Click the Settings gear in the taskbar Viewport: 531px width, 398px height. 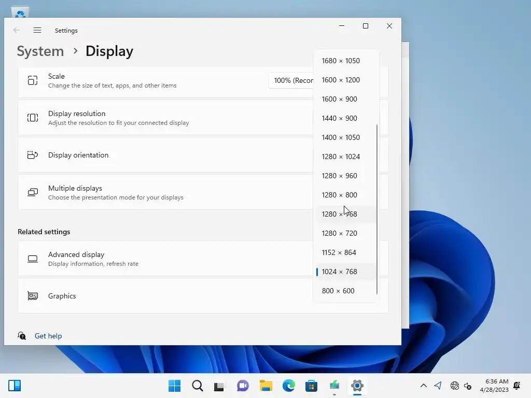[357, 386]
